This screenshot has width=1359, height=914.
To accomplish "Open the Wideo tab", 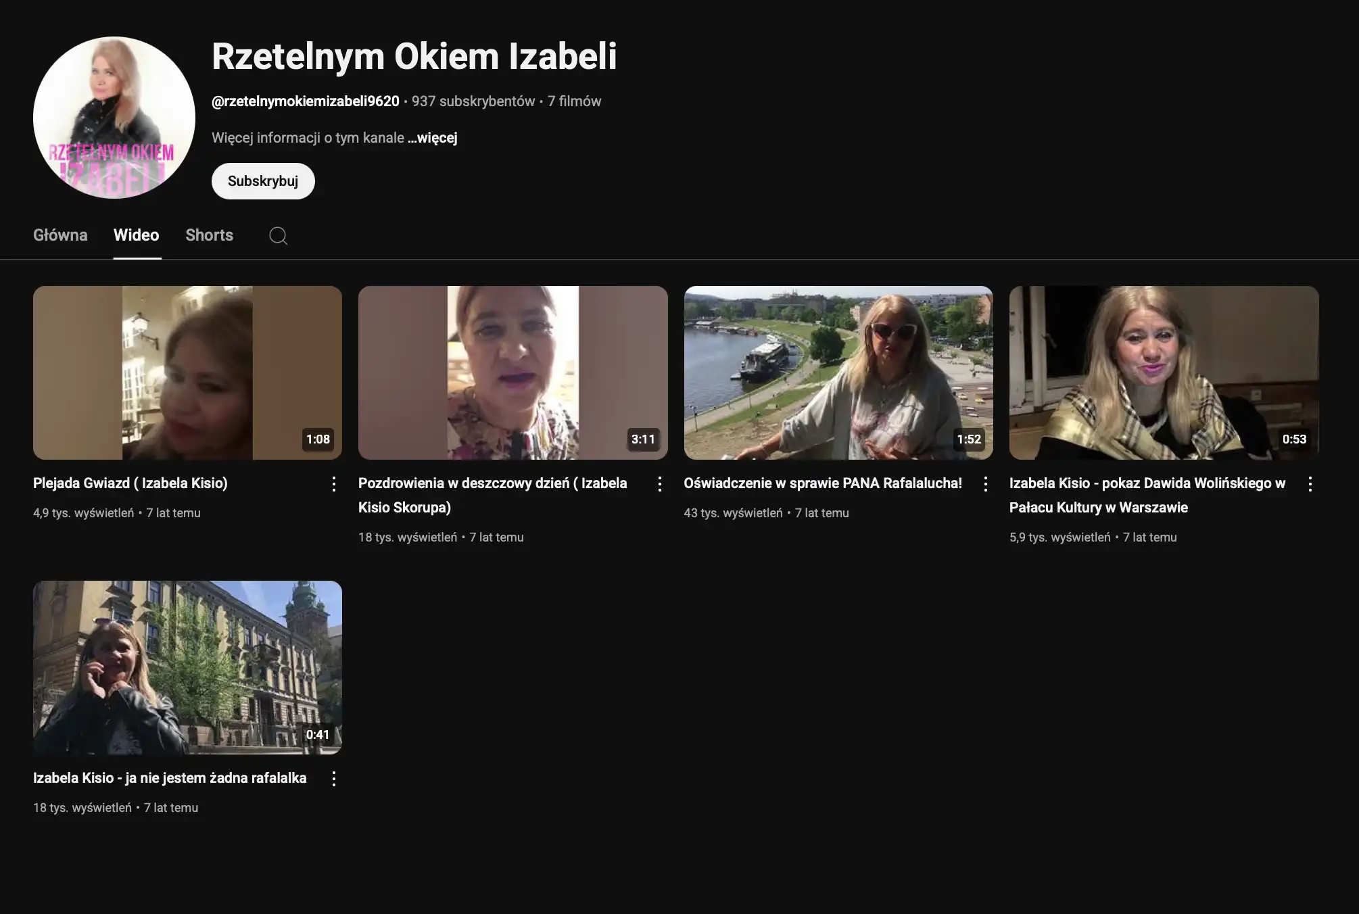I will (136, 235).
